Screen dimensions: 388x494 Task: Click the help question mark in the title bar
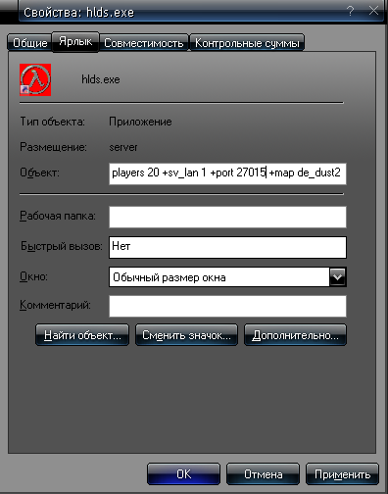[351, 11]
